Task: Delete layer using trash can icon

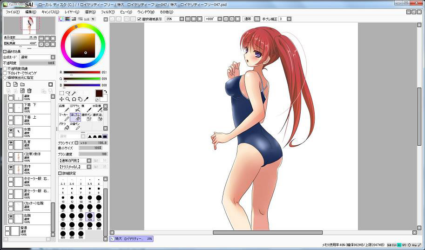Action: tap(29, 91)
